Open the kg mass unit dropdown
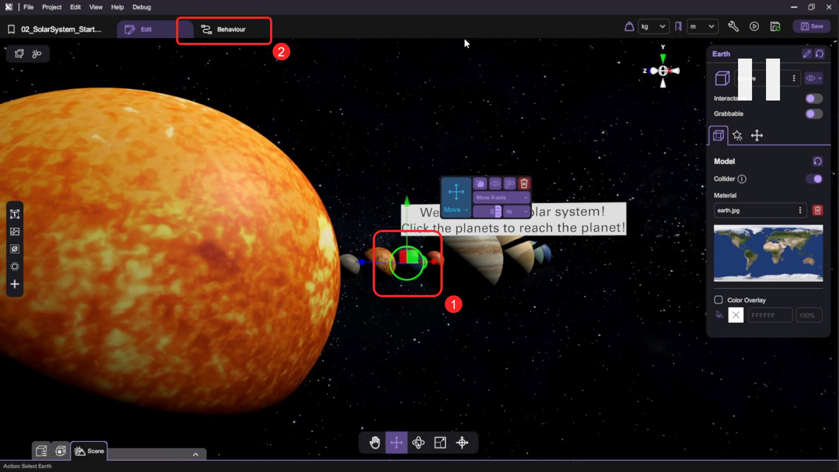The height and width of the screenshot is (472, 839). tap(653, 27)
